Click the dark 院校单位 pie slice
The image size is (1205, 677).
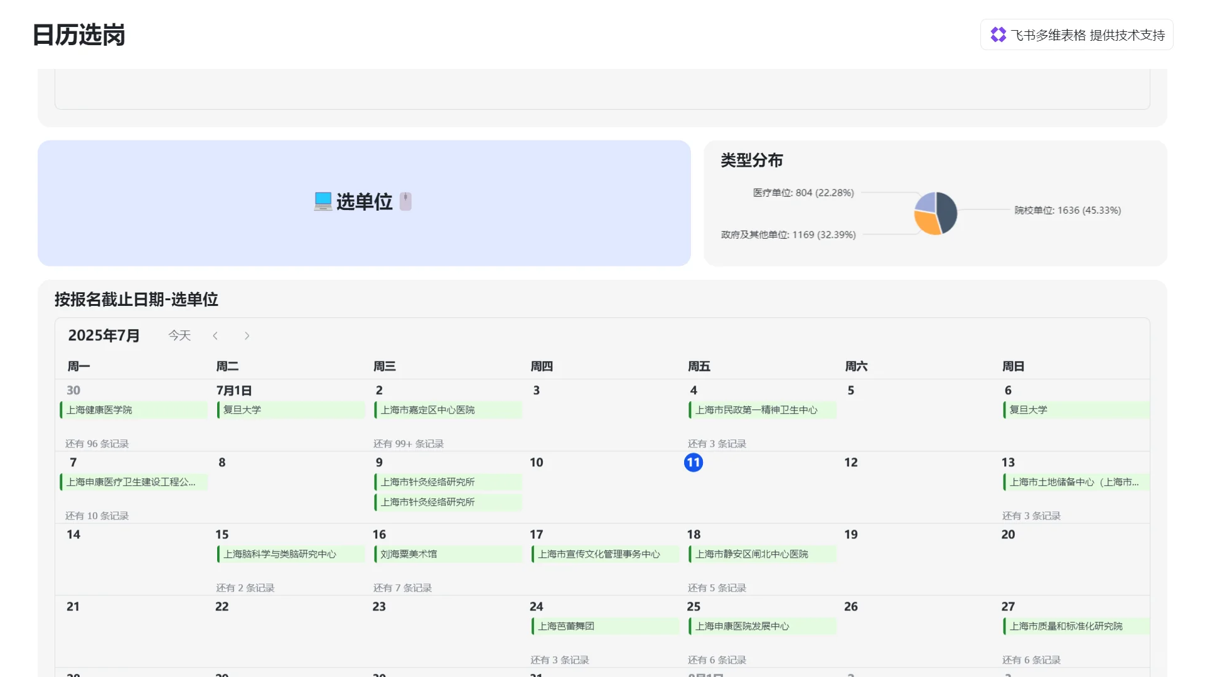pyautogui.click(x=948, y=212)
